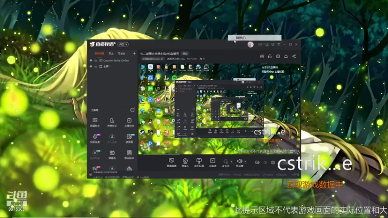The width and height of the screenshot is (388, 218).
Task: Add a multimedia source
Action: click(x=212, y=163)
